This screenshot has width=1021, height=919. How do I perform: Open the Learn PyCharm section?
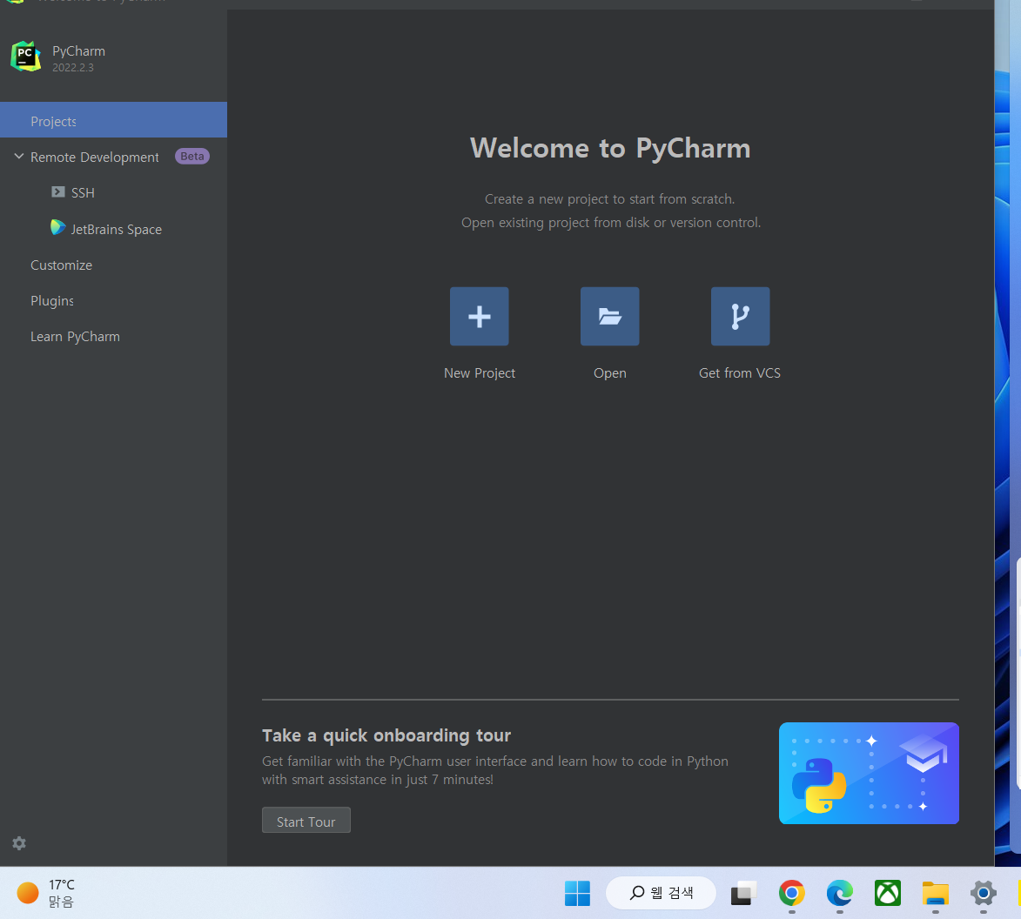(x=75, y=337)
